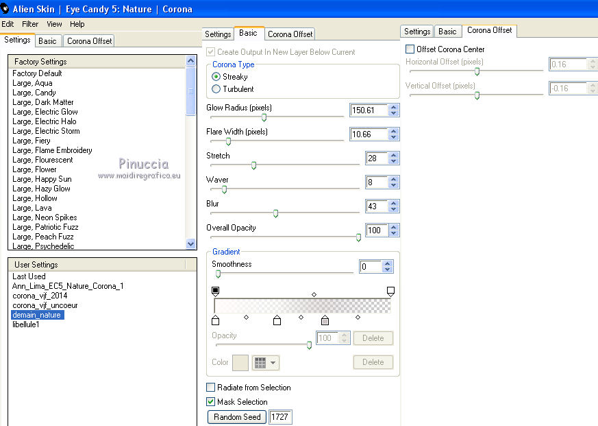Click the Factory Settings header
This screenshot has width=598, height=426.
pyautogui.click(x=97, y=62)
